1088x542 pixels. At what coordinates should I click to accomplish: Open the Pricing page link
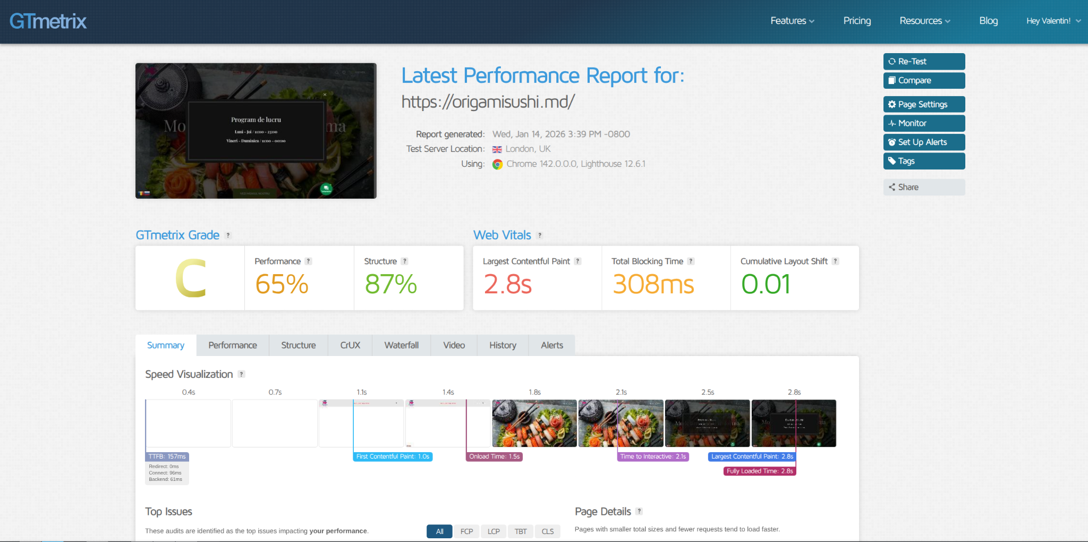click(857, 21)
